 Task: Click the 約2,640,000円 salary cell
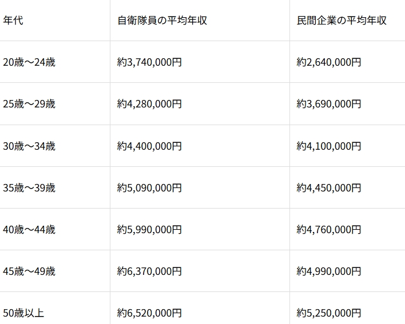329,62
